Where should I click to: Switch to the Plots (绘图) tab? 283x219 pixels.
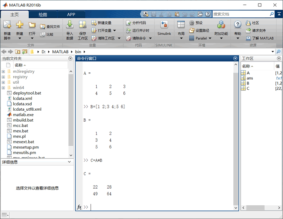[x=43, y=15]
